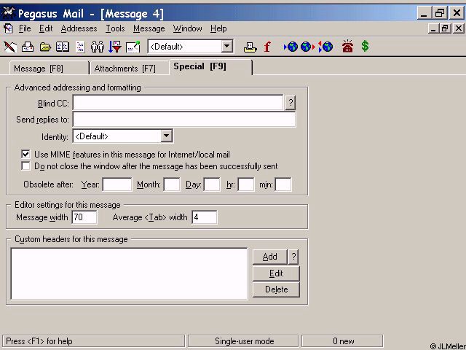This screenshot has height=350, width=466.
Task: Click the help button beside Add
Action: (293, 257)
